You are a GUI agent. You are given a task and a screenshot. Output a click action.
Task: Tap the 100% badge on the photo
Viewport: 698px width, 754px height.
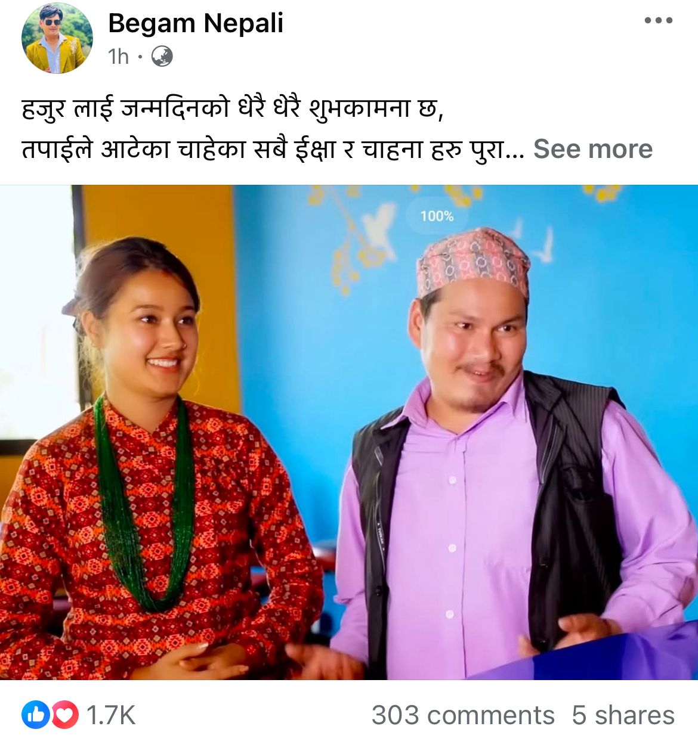pyautogui.click(x=437, y=216)
